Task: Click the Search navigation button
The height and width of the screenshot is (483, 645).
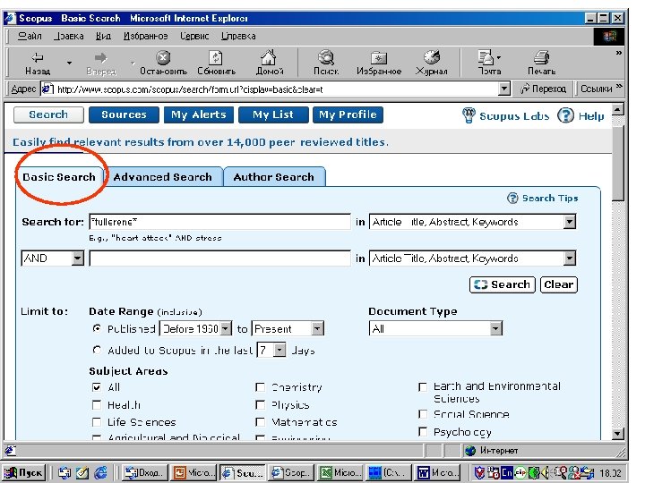Action: (48, 114)
